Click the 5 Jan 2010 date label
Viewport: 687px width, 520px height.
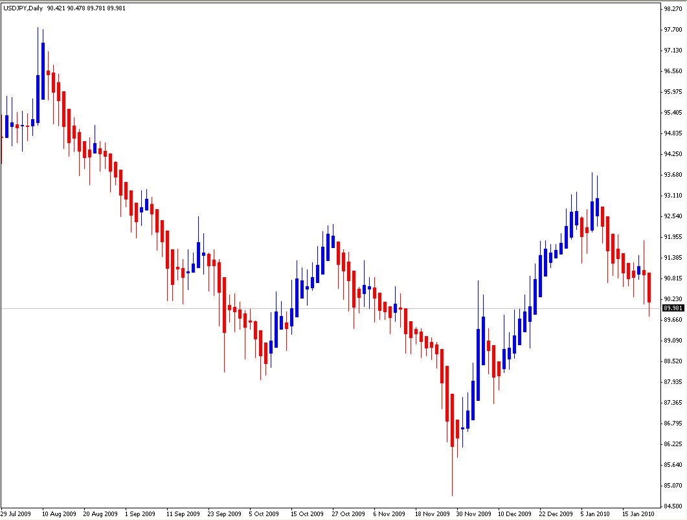tap(595, 514)
